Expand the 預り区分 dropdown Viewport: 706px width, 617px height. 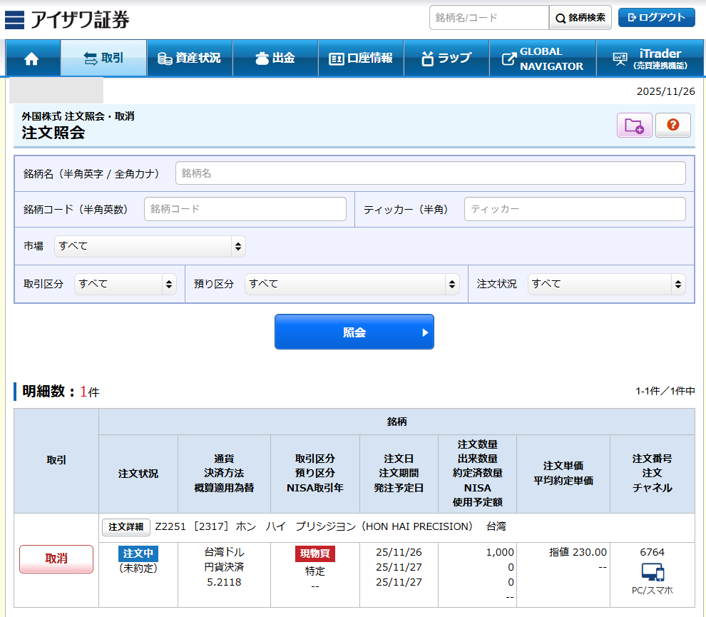(x=352, y=284)
